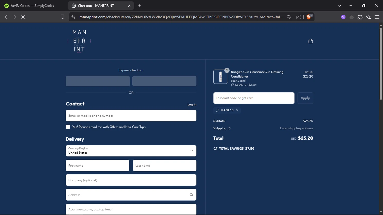Open the Extensions puzzle icon
383x215 pixels.
pos(360,17)
